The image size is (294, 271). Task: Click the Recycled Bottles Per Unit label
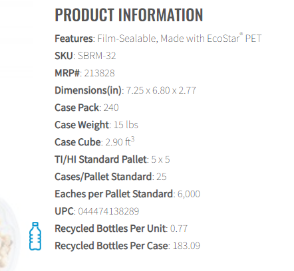(x=110, y=228)
